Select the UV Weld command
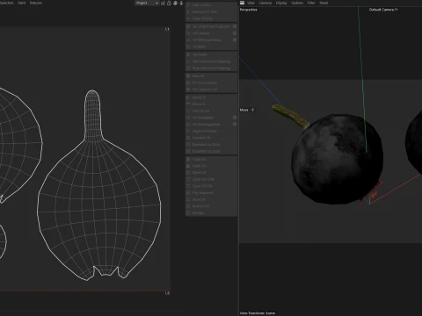Image resolution: width=422 pixels, height=316 pixels. click(211, 47)
